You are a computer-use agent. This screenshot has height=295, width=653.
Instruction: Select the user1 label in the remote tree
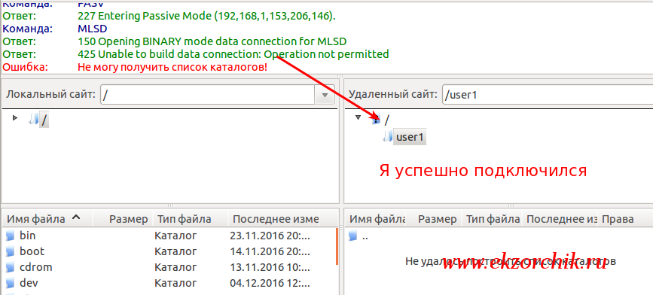pyautogui.click(x=410, y=137)
